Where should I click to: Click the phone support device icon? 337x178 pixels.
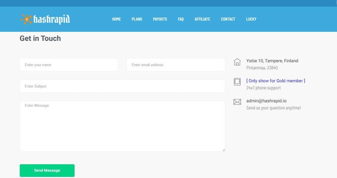(237, 82)
